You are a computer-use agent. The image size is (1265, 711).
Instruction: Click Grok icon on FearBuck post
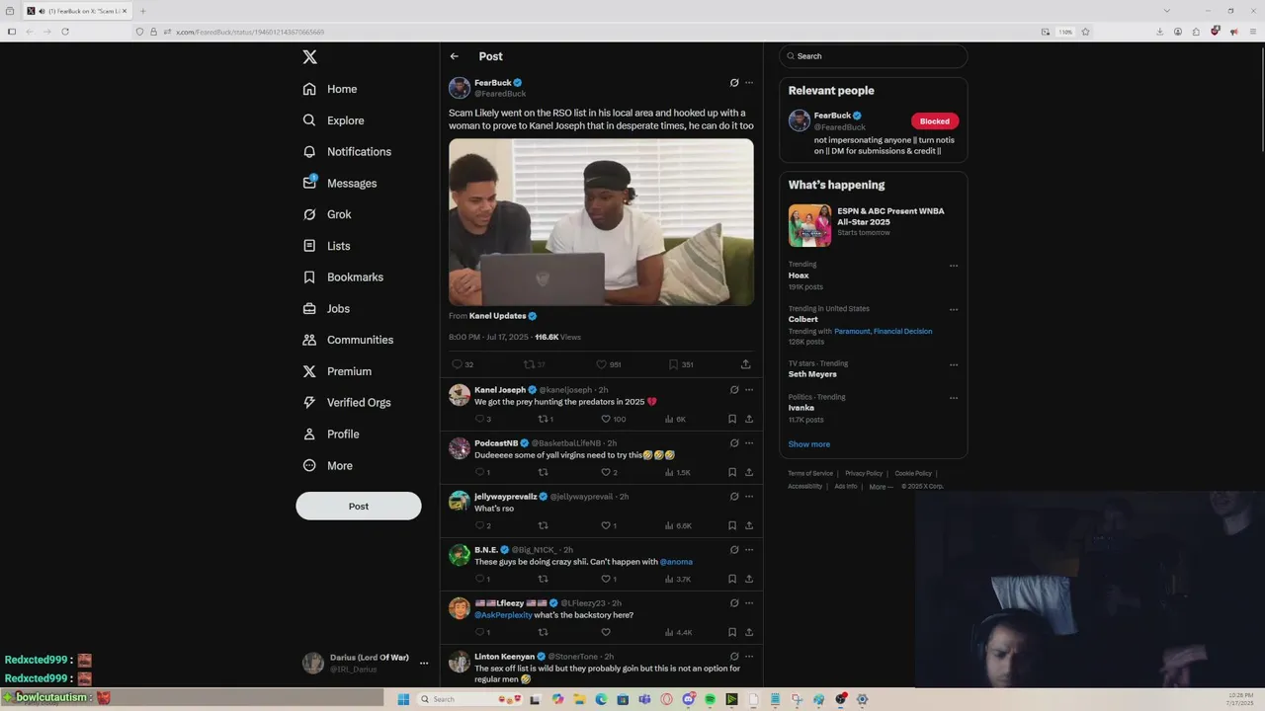[x=733, y=83]
